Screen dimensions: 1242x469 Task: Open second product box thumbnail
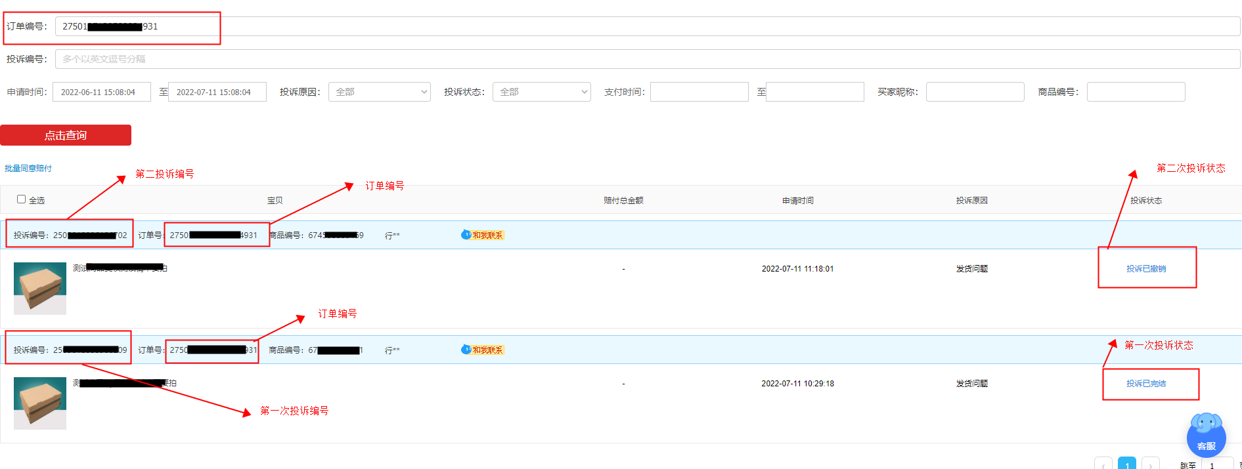click(x=40, y=403)
